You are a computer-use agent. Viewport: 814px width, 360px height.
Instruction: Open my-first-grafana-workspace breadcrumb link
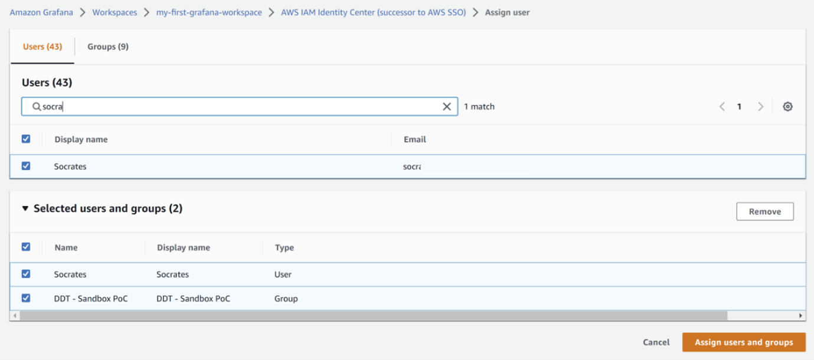(x=209, y=12)
